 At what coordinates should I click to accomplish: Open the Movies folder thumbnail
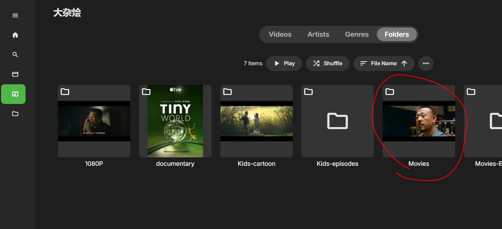[x=419, y=121]
